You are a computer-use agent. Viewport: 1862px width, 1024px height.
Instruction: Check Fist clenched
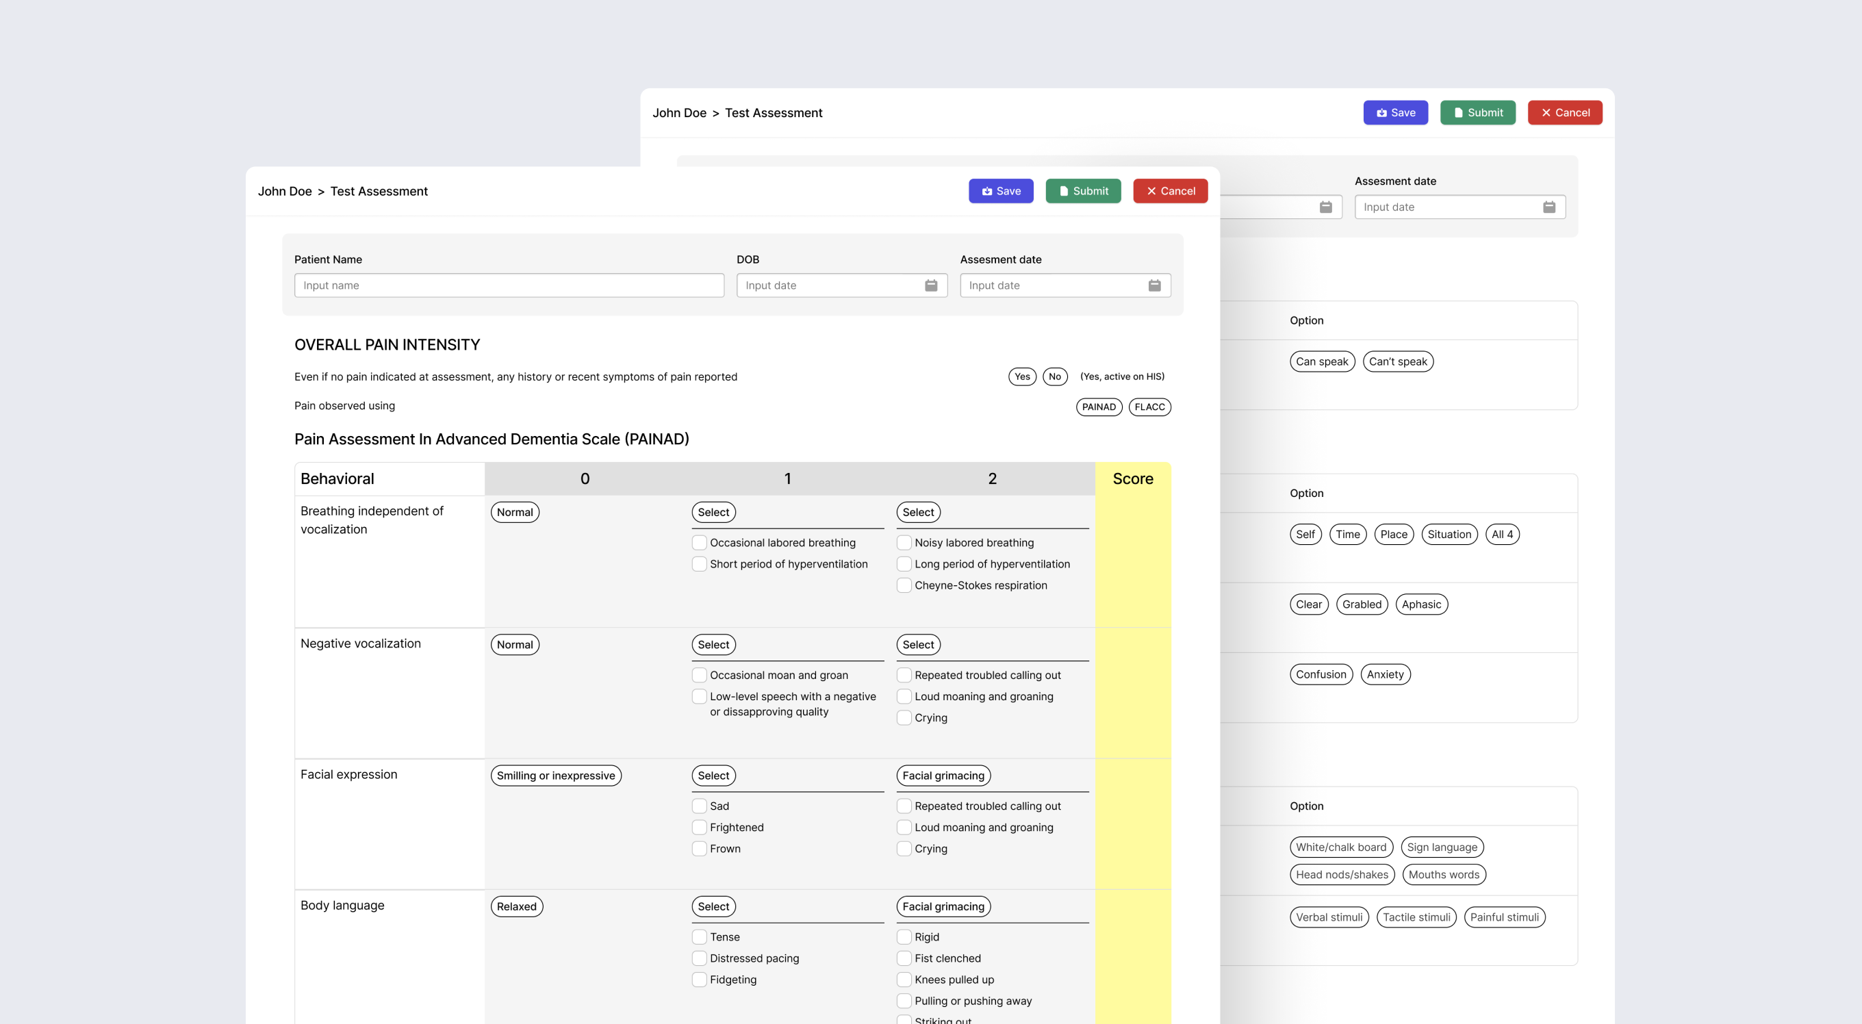pos(904,958)
